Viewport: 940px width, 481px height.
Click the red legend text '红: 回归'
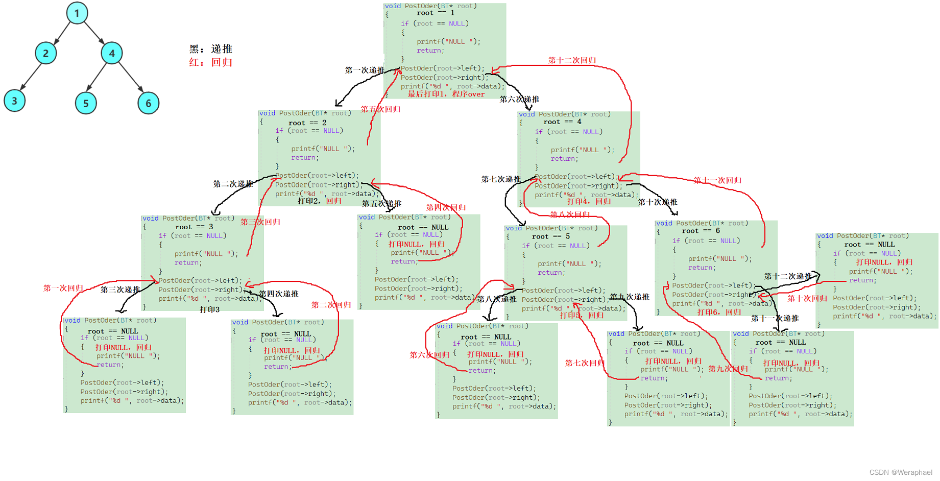click(x=211, y=62)
